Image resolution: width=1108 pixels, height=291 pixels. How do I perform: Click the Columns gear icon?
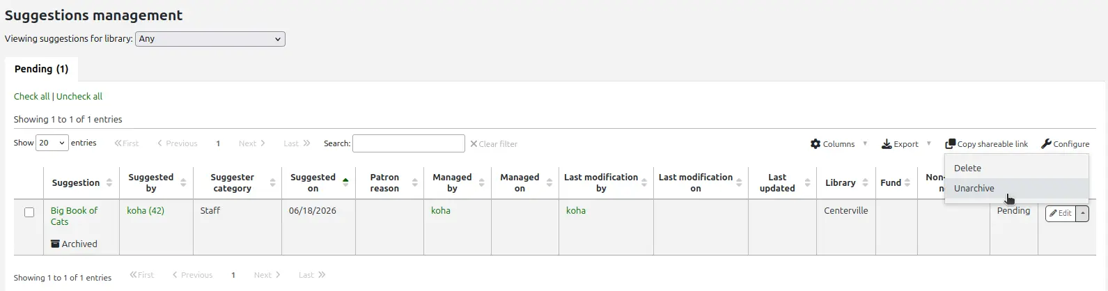click(x=816, y=144)
